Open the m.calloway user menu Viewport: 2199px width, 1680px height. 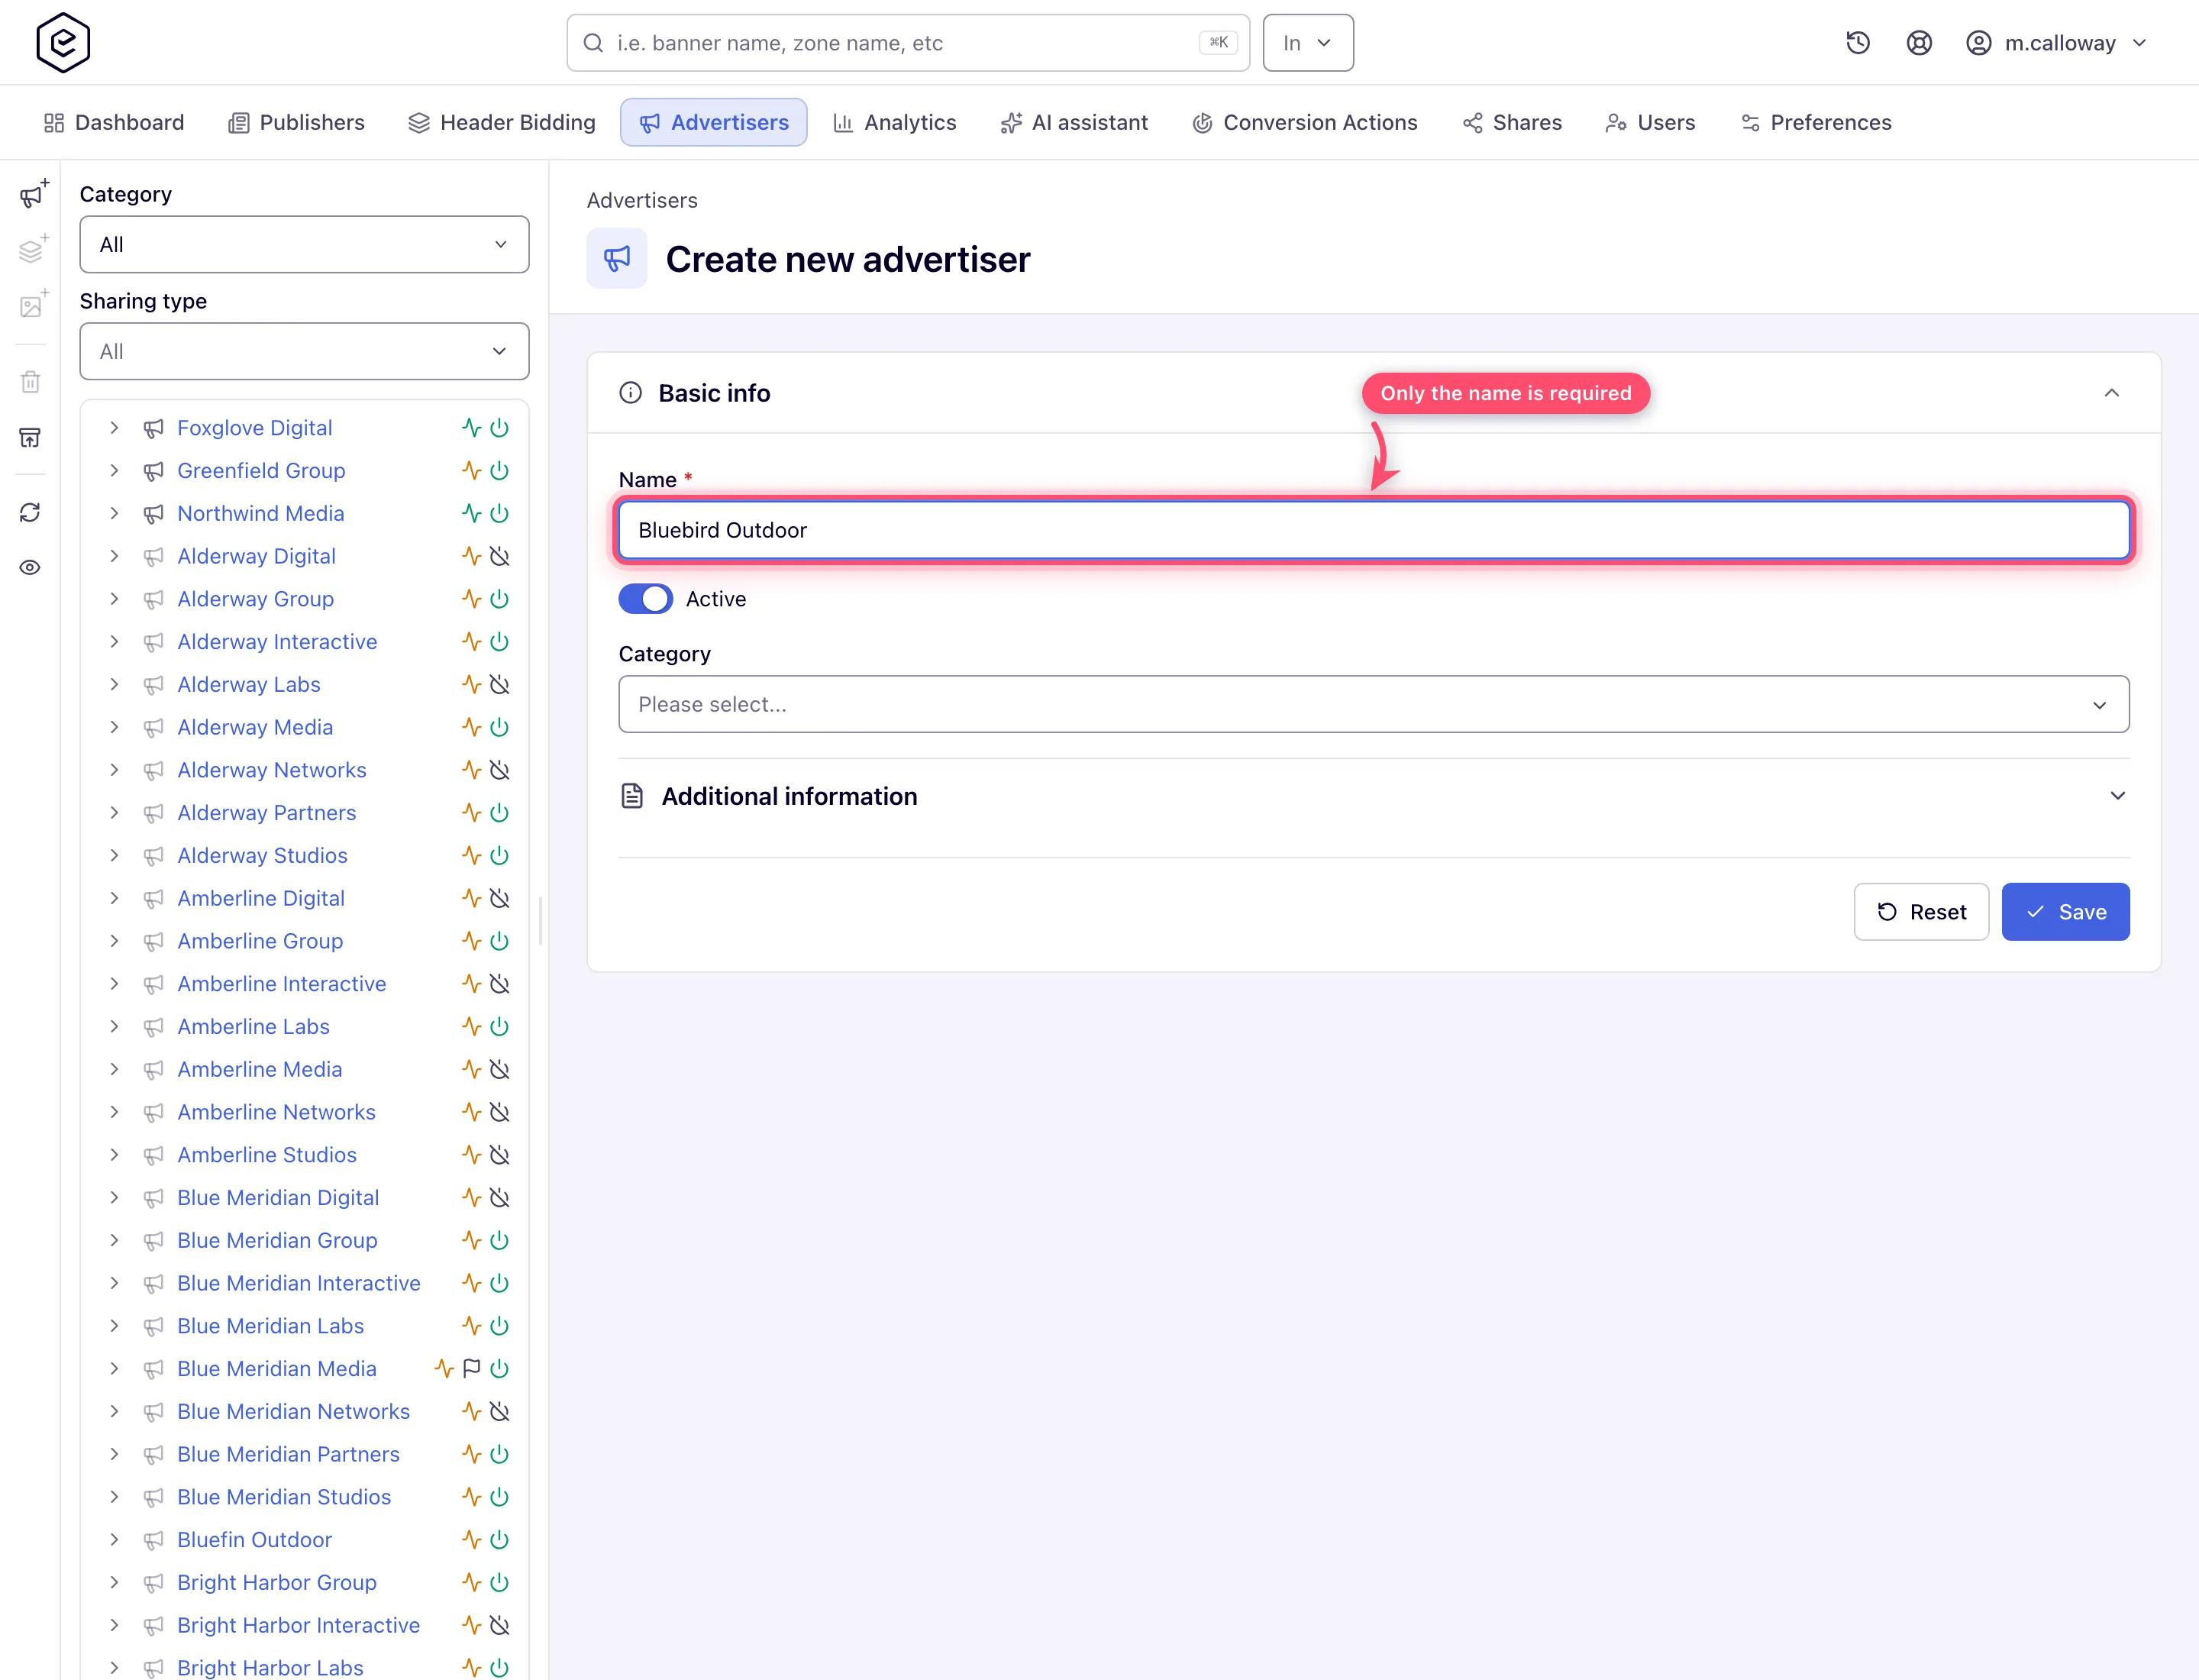pos(2057,43)
